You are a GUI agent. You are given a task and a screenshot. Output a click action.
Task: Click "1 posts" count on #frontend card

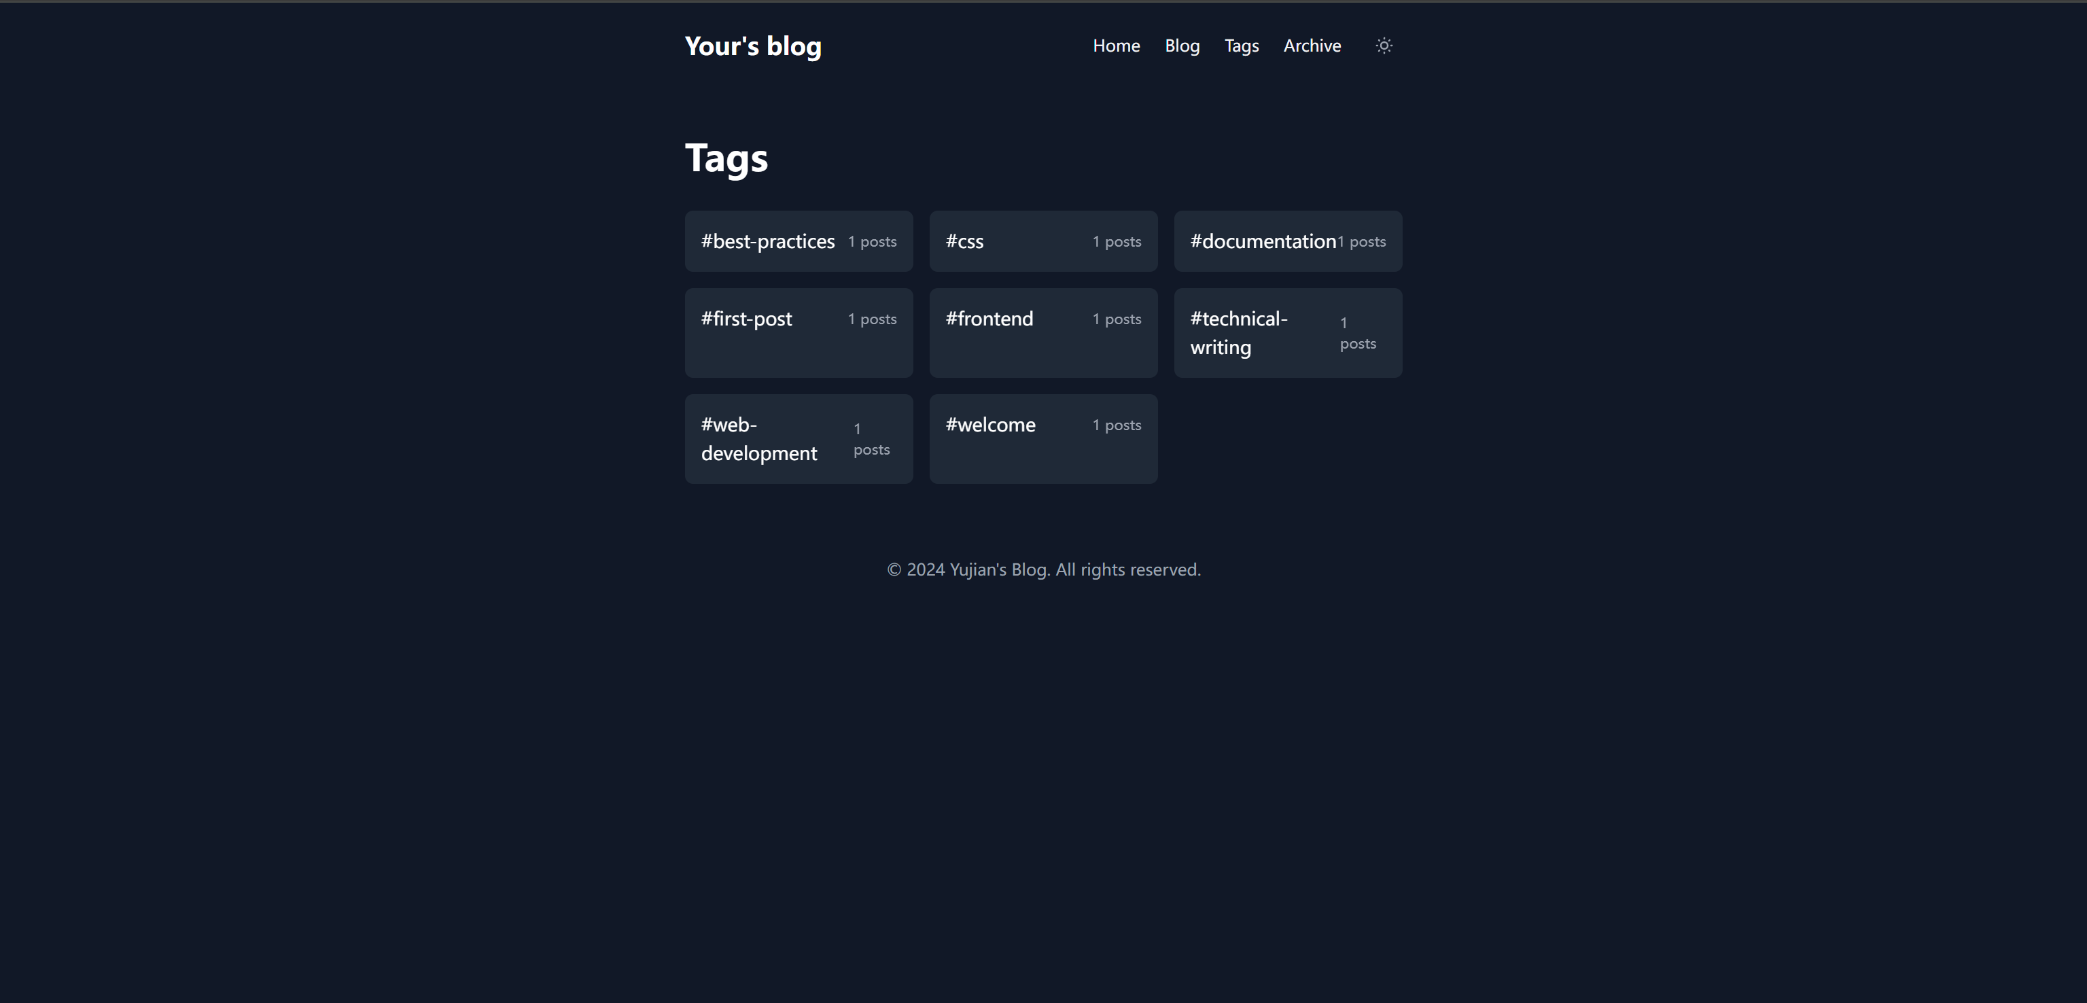coord(1117,319)
